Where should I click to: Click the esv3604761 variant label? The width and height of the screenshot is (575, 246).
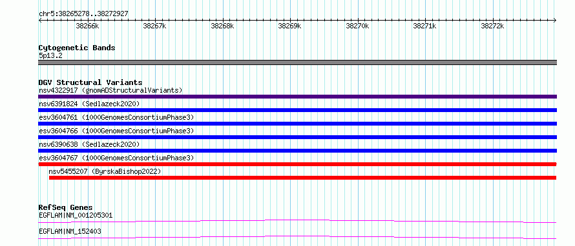pos(116,117)
